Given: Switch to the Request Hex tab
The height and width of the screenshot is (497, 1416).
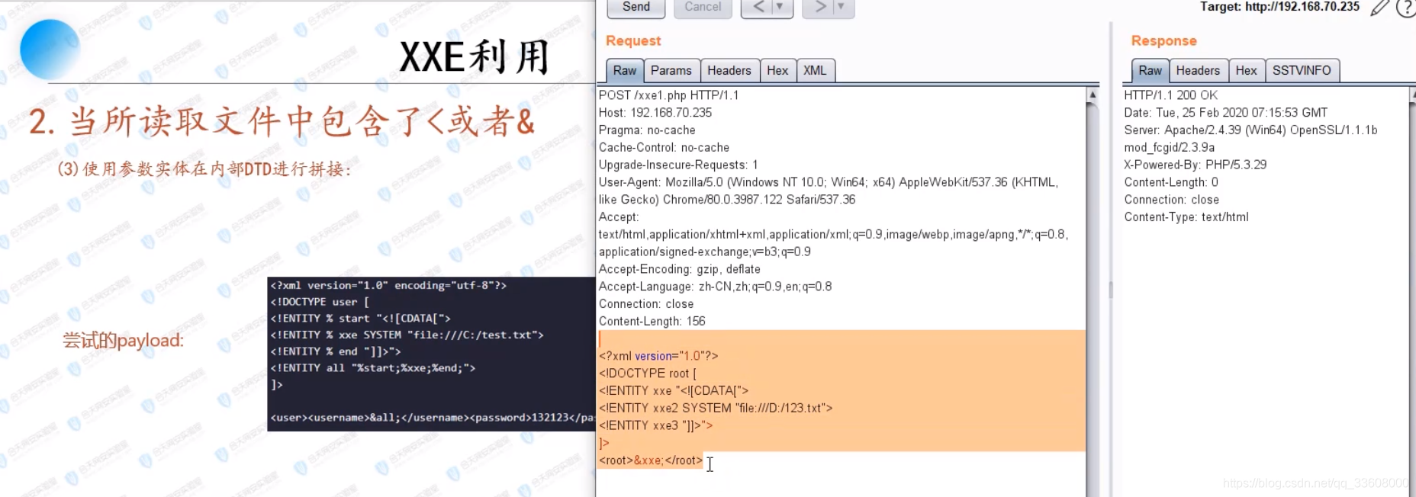Looking at the screenshot, I should (x=777, y=71).
